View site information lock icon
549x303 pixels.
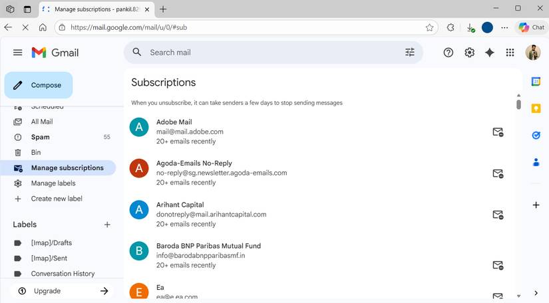click(62, 27)
